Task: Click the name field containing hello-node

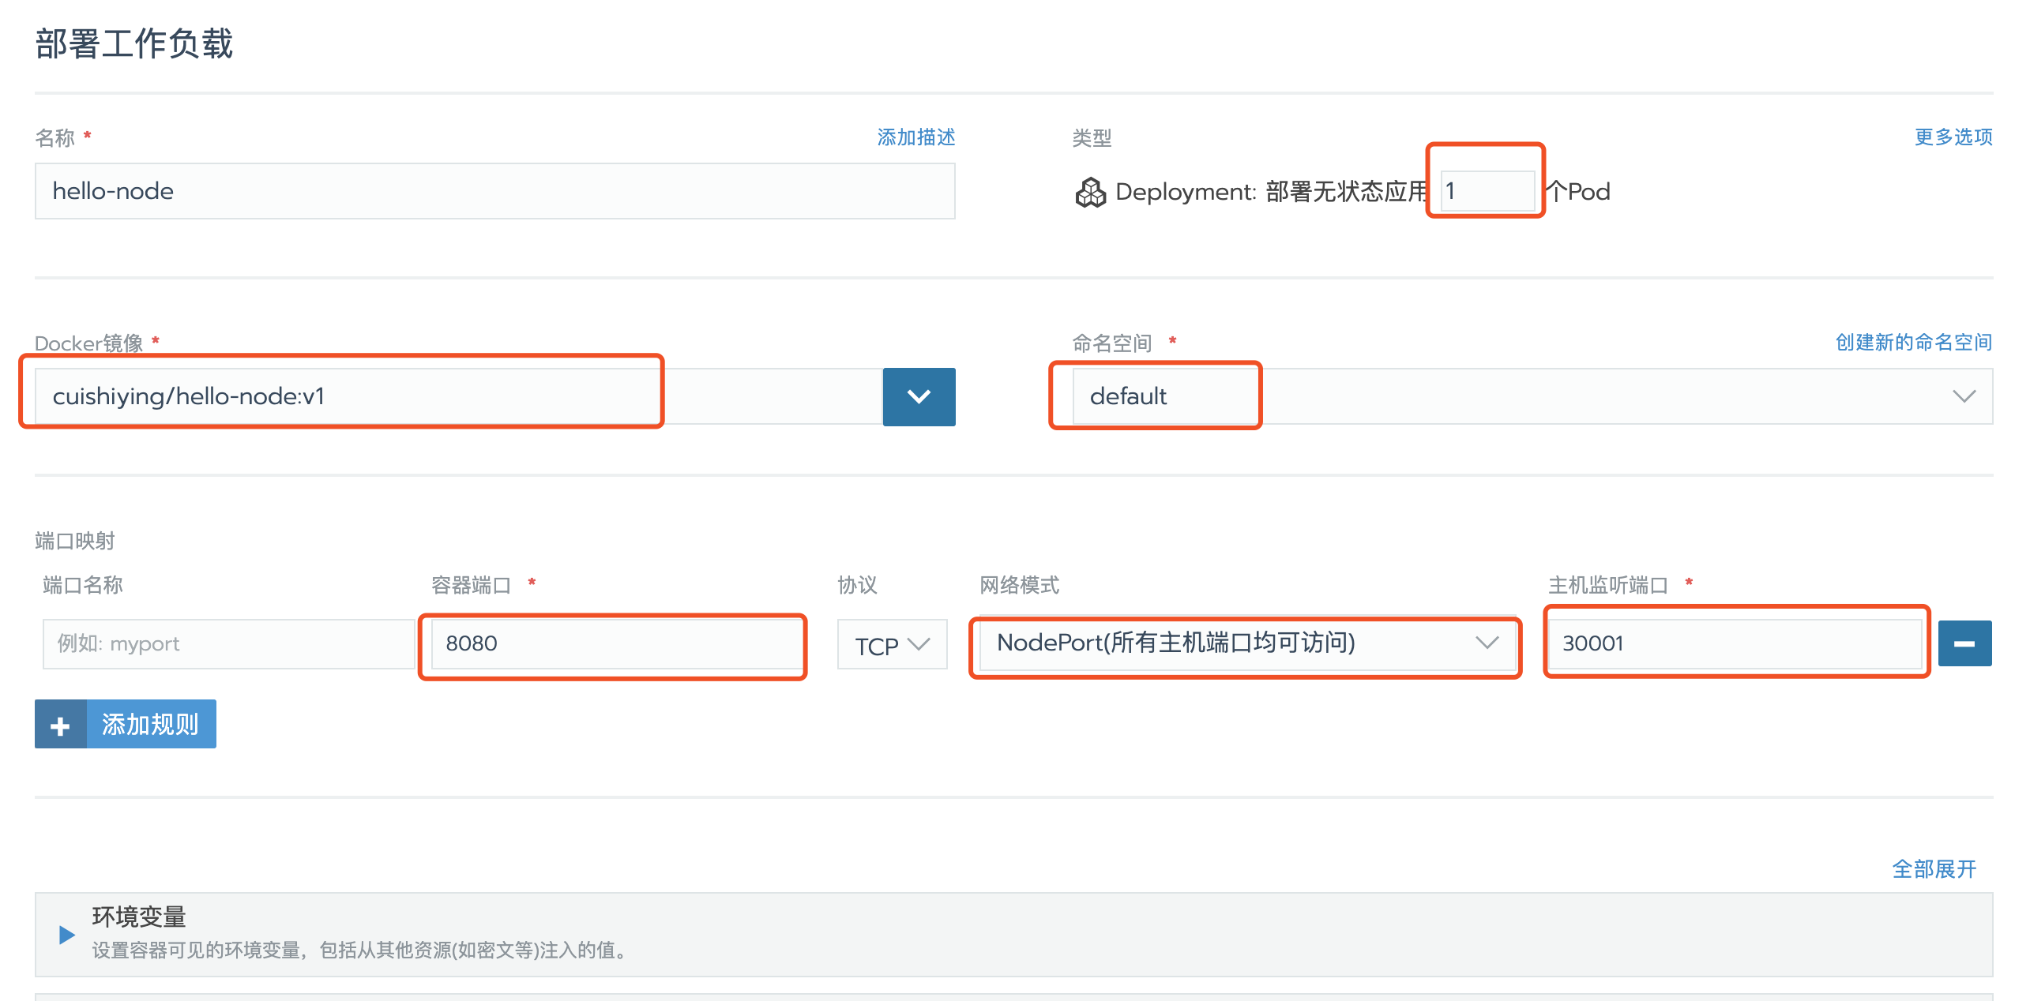Action: (x=494, y=191)
